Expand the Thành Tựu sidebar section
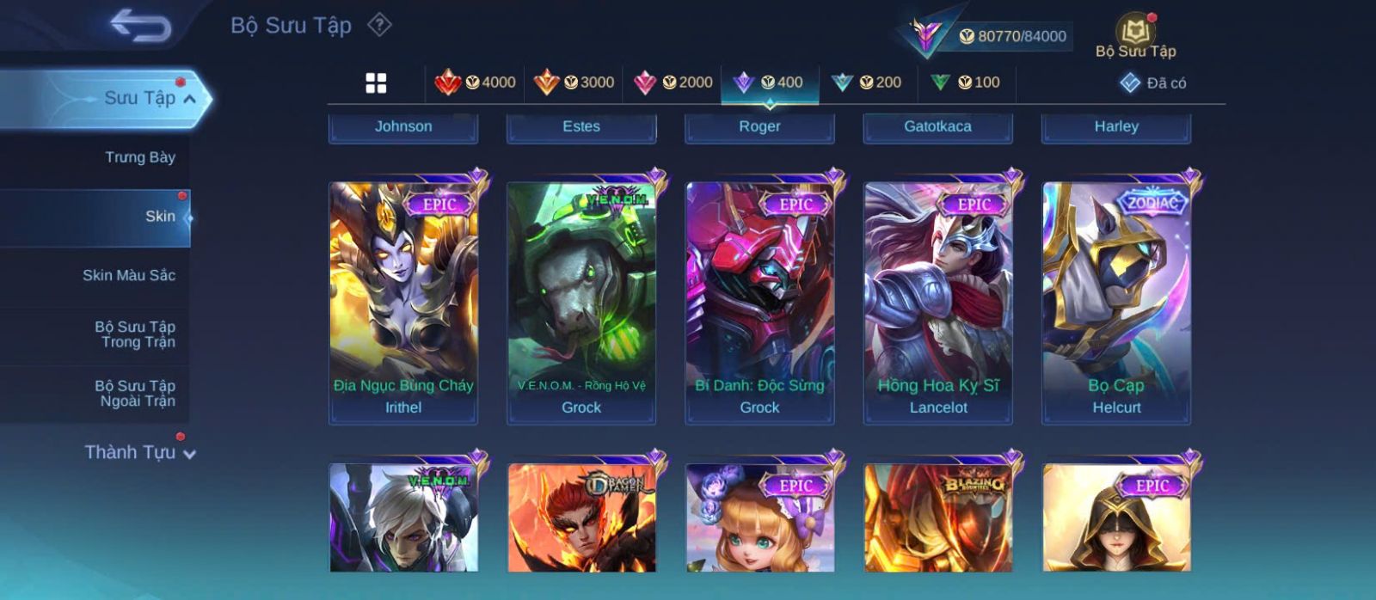This screenshot has width=1376, height=600. pos(139,452)
